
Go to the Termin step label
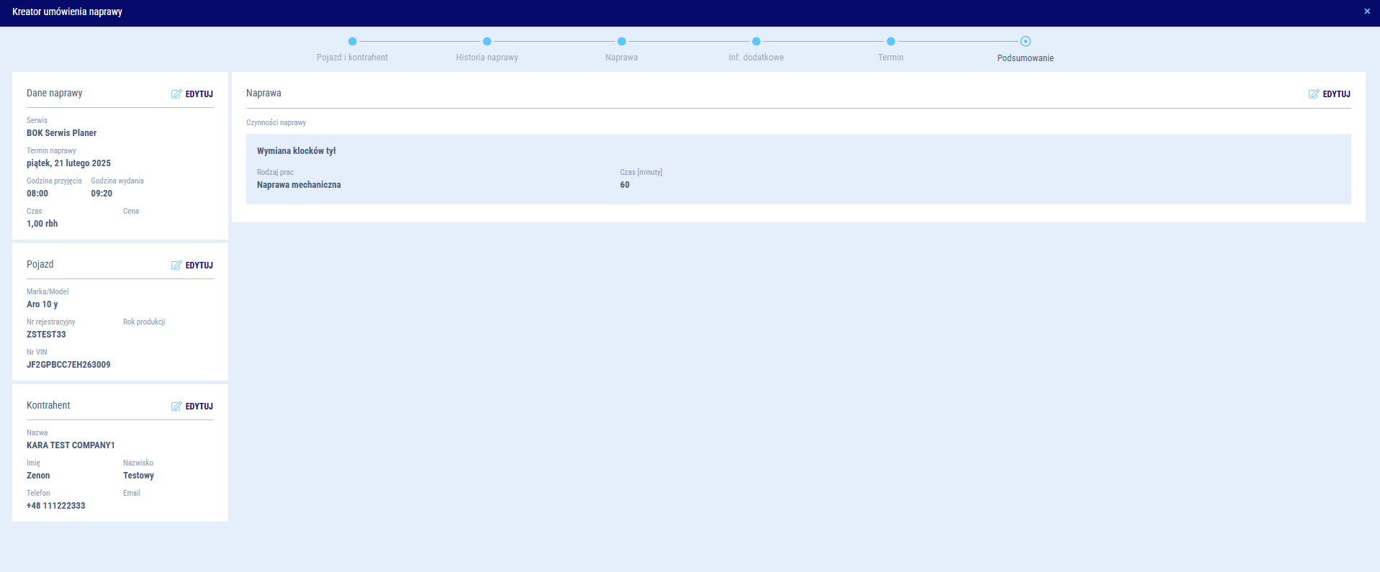click(x=890, y=58)
